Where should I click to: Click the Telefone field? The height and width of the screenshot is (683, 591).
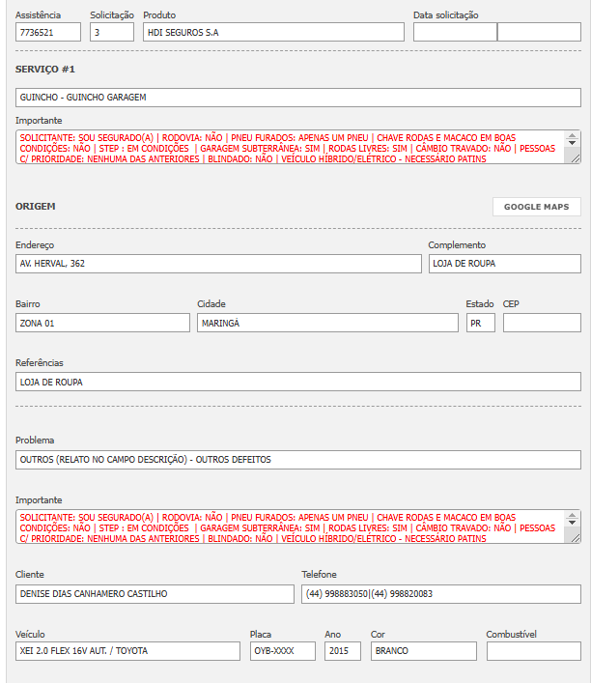[441, 593]
